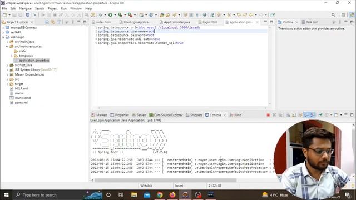Click the Project Explorer filter icon

pos(59,22)
